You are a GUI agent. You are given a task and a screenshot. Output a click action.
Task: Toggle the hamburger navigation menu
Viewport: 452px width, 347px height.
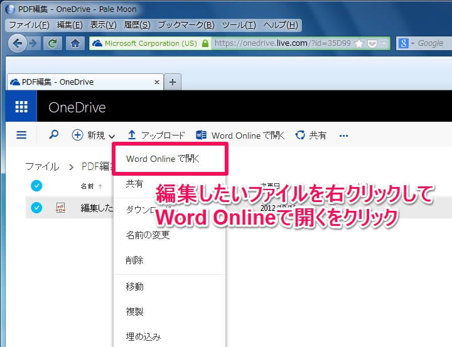coord(21,135)
